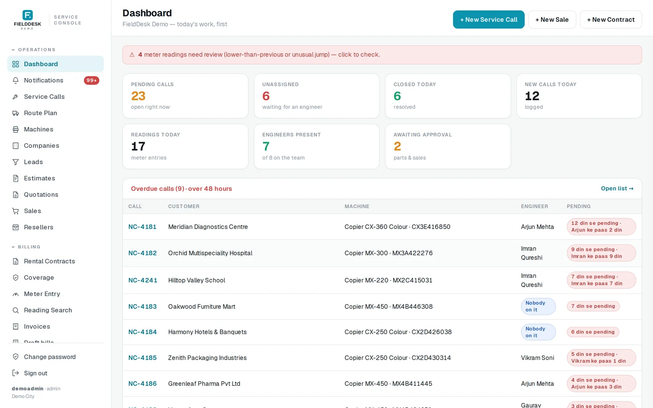Click the Leads funnel icon
The width and height of the screenshot is (653, 408).
(15, 162)
